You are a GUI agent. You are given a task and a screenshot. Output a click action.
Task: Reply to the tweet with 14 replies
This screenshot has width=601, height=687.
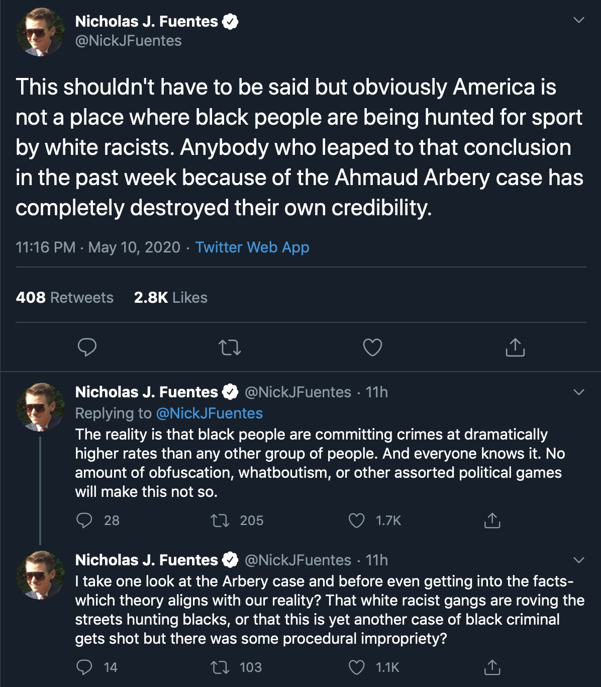click(84, 667)
